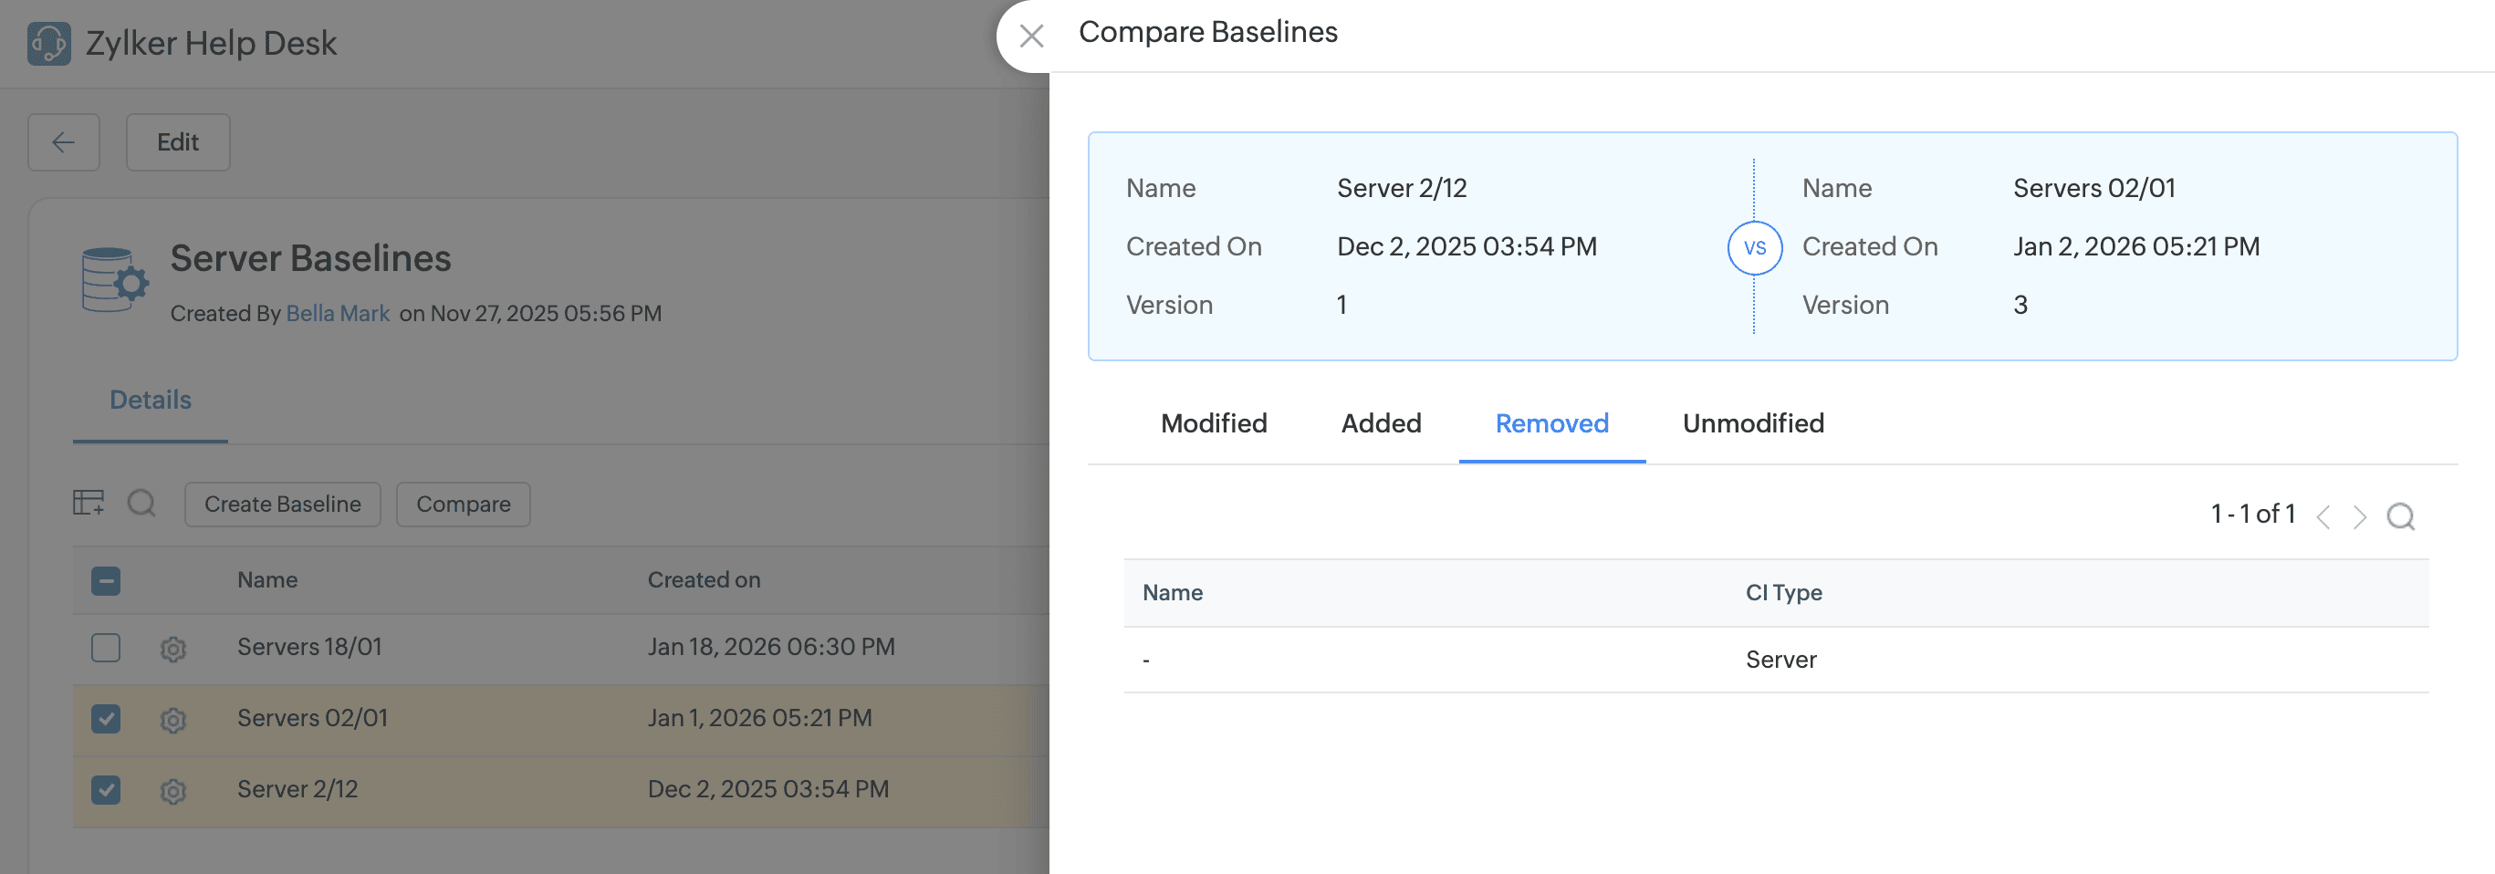Close the Compare Baselines panel

click(1031, 36)
